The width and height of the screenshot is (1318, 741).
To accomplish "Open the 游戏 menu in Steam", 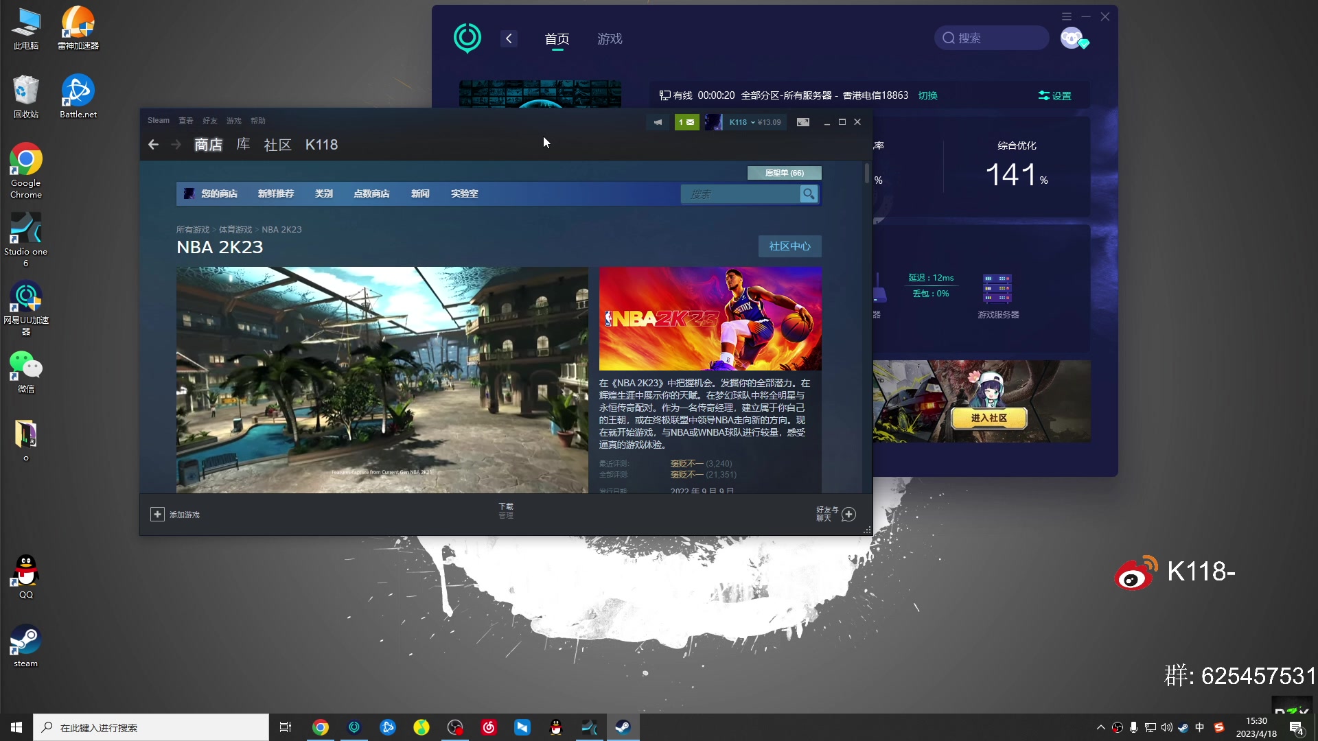I will pyautogui.click(x=234, y=121).
